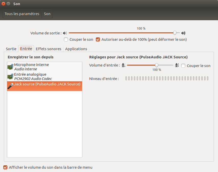The image size is (218, 172).
Task: Click Réglages pour Jack source heading
Action: coord(138,57)
